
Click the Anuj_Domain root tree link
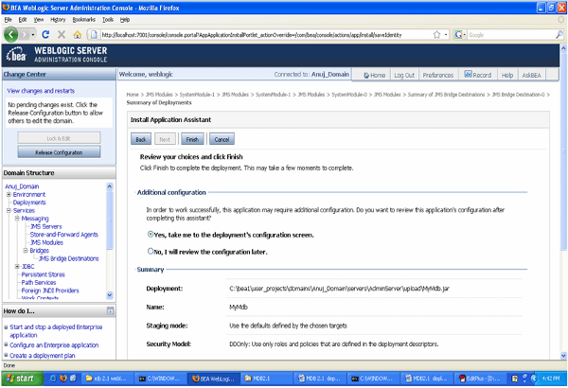(22, 186)
